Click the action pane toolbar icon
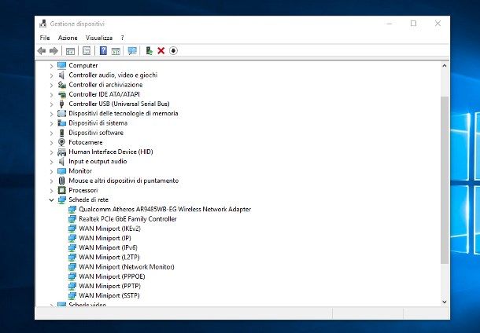Image resolution: width=480 pixels, height=333 pixels. click(x=116, y=51)
